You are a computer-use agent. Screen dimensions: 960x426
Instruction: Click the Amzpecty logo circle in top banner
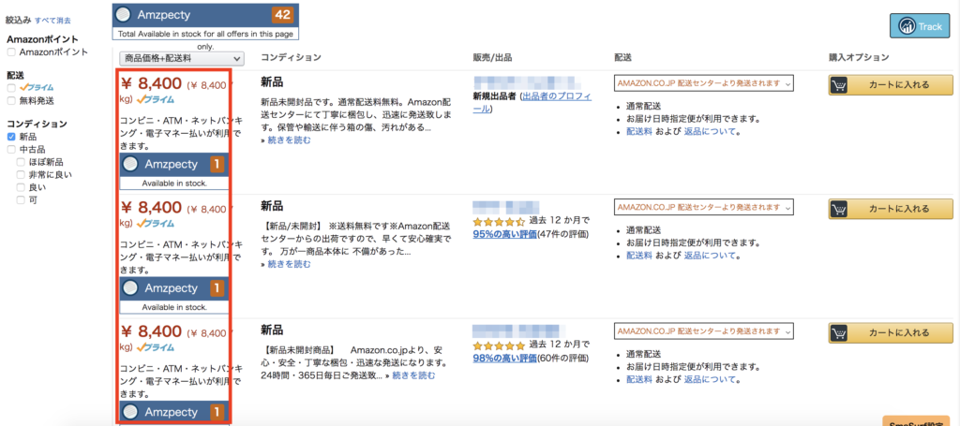[123, 14]
